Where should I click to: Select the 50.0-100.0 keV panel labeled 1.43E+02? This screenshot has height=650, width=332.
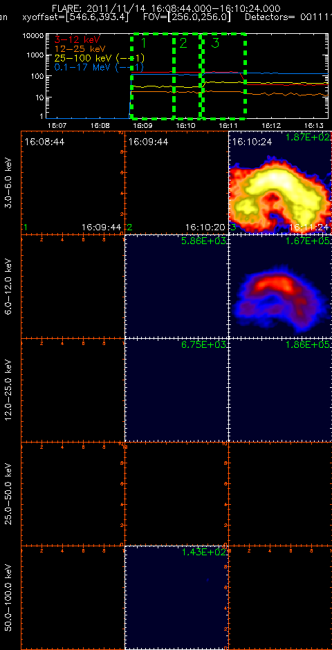176,597
